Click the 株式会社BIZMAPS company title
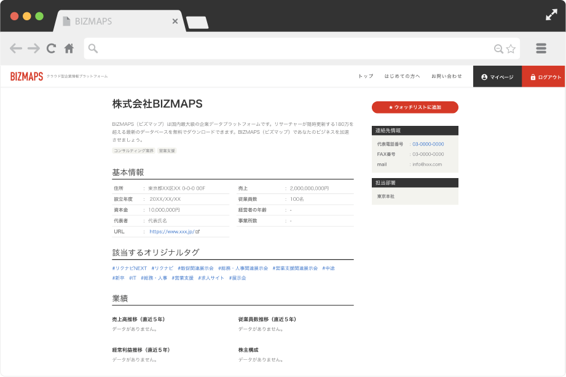Image resolution: width=566 pixels, height=377 pixels. coord(157,104)
